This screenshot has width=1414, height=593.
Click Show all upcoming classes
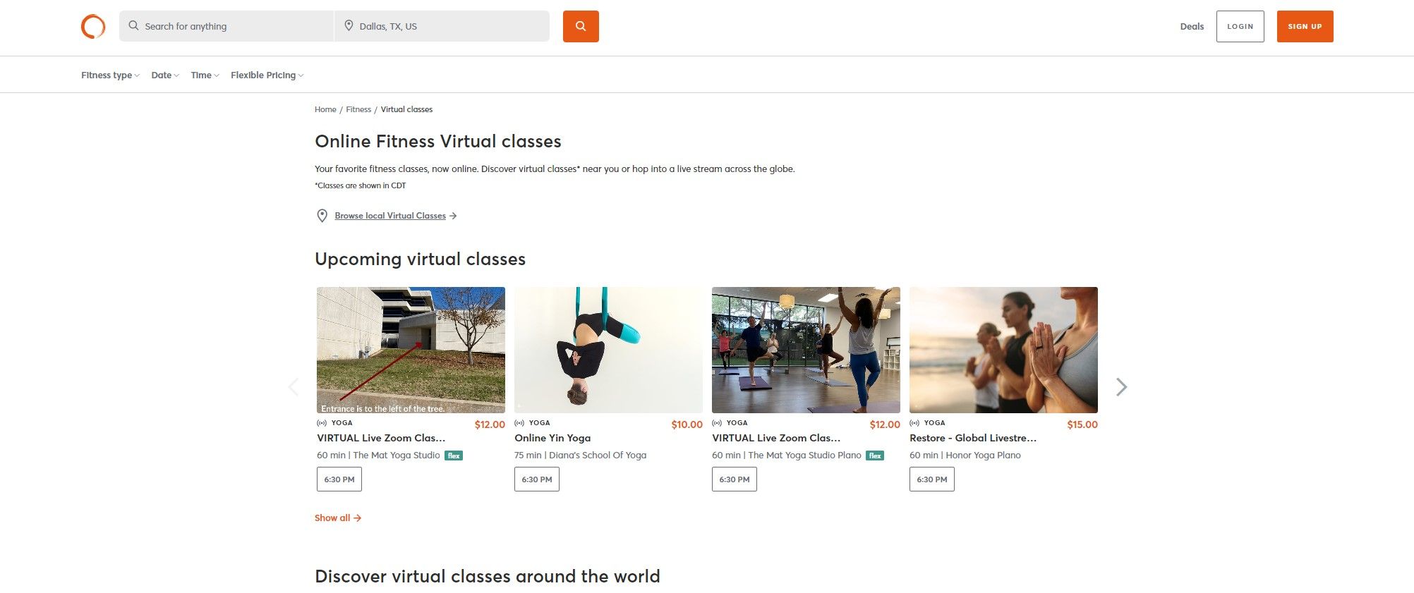(x=338, y=518)
